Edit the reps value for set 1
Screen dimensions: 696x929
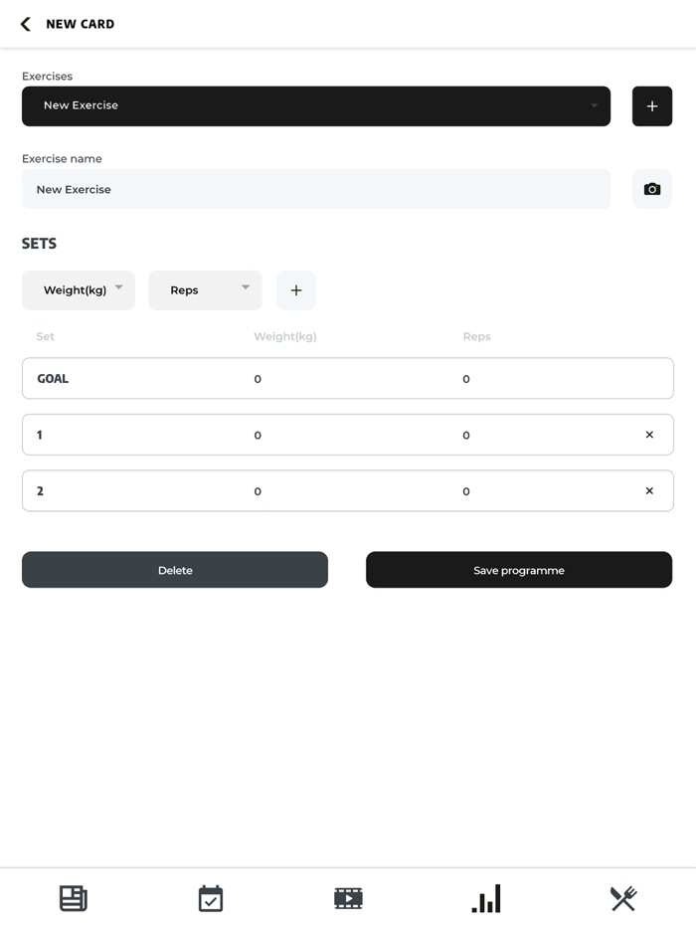click(x=466, y=435)
